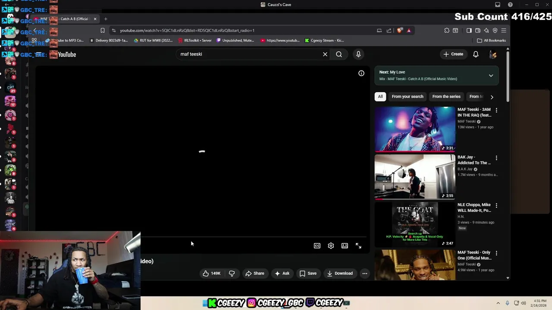Click B.A.K Jay channel name
The image size is (552, 310).
[465, 169]
